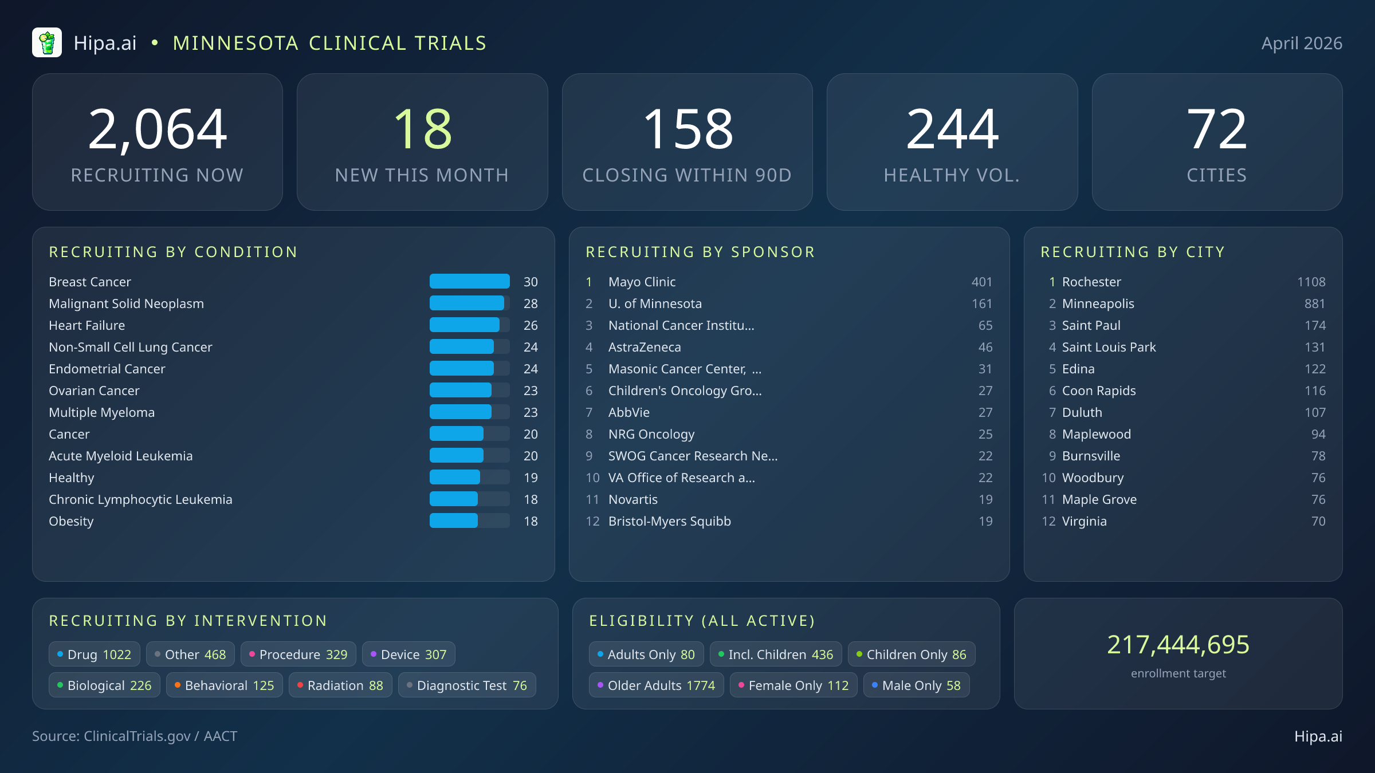Open the 18 New This Month card
1375x773 pixels.
422,142
